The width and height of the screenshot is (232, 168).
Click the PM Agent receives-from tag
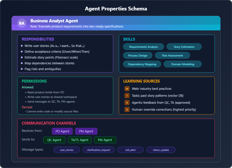86,131
